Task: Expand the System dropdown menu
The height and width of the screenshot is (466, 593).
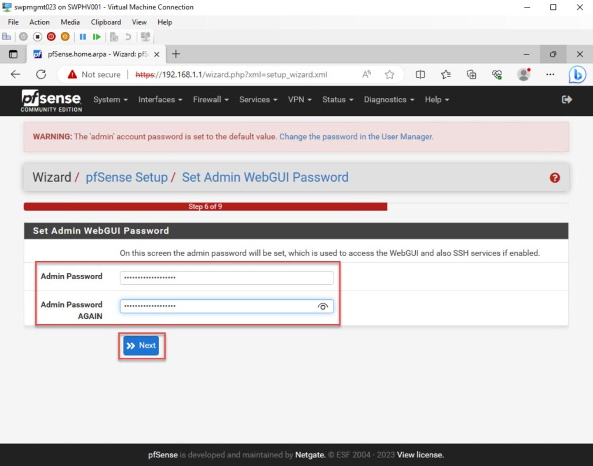Action: [110, 100]
